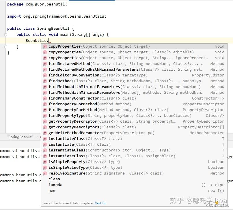Click the method icon beside copyProperties(Object source, Object target)
The image size is (233, 210).
click(x=45, y=46)
